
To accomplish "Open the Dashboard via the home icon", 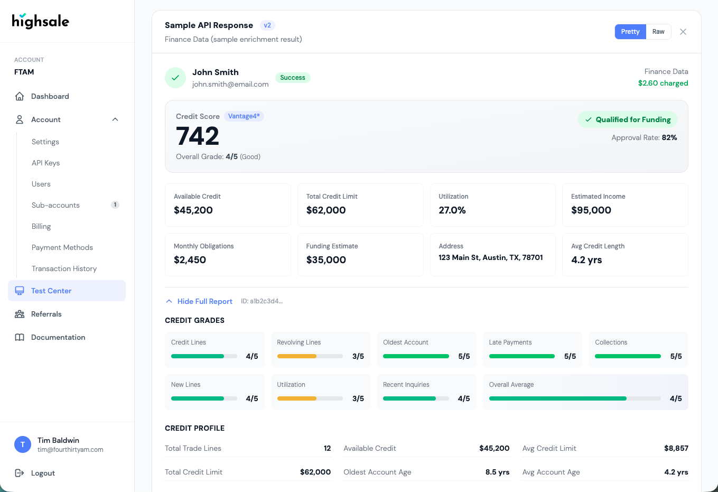I will pyautogui.click(x=19, y=96).
